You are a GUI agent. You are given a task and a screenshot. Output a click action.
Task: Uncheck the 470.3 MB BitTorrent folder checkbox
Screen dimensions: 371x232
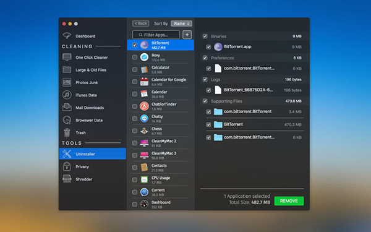click(x=208, y=124)
